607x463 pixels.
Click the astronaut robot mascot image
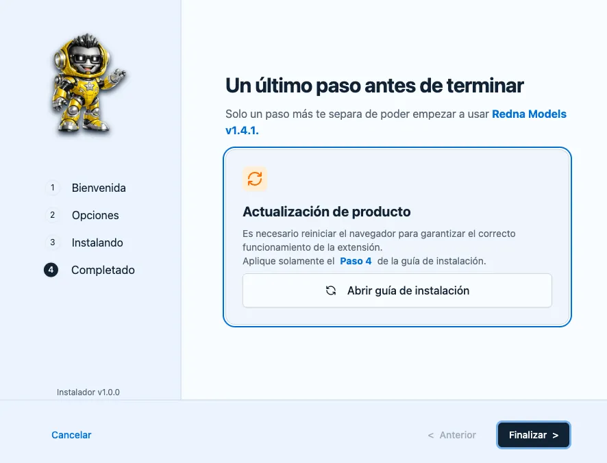click(88, 84)
